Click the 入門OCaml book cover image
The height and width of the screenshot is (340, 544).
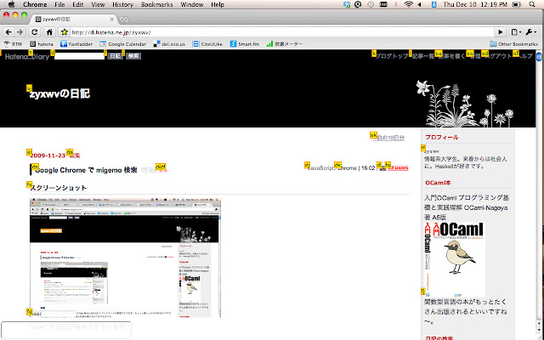pos(454,260)
